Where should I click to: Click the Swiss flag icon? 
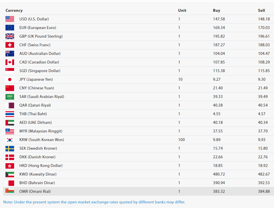coord(9,45)
